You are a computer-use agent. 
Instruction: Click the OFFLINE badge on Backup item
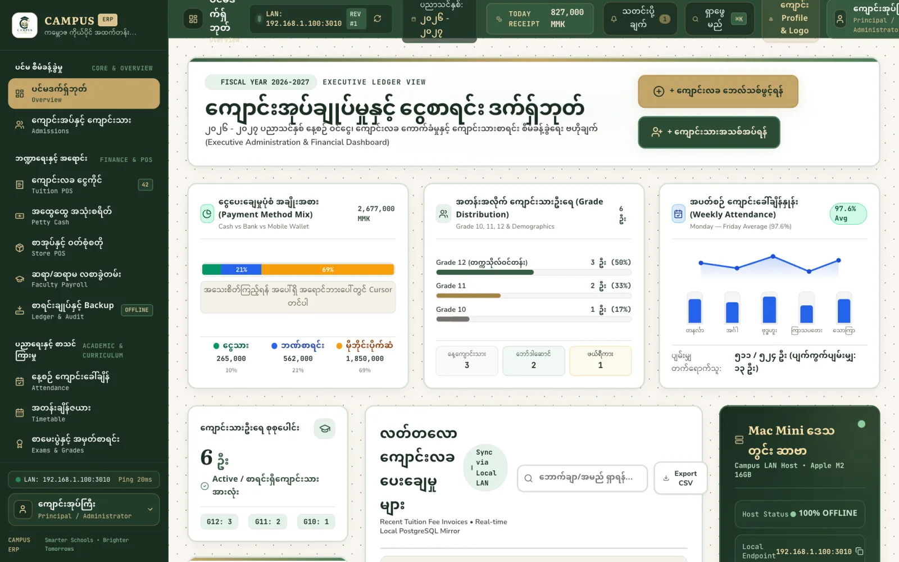point(137,310)
